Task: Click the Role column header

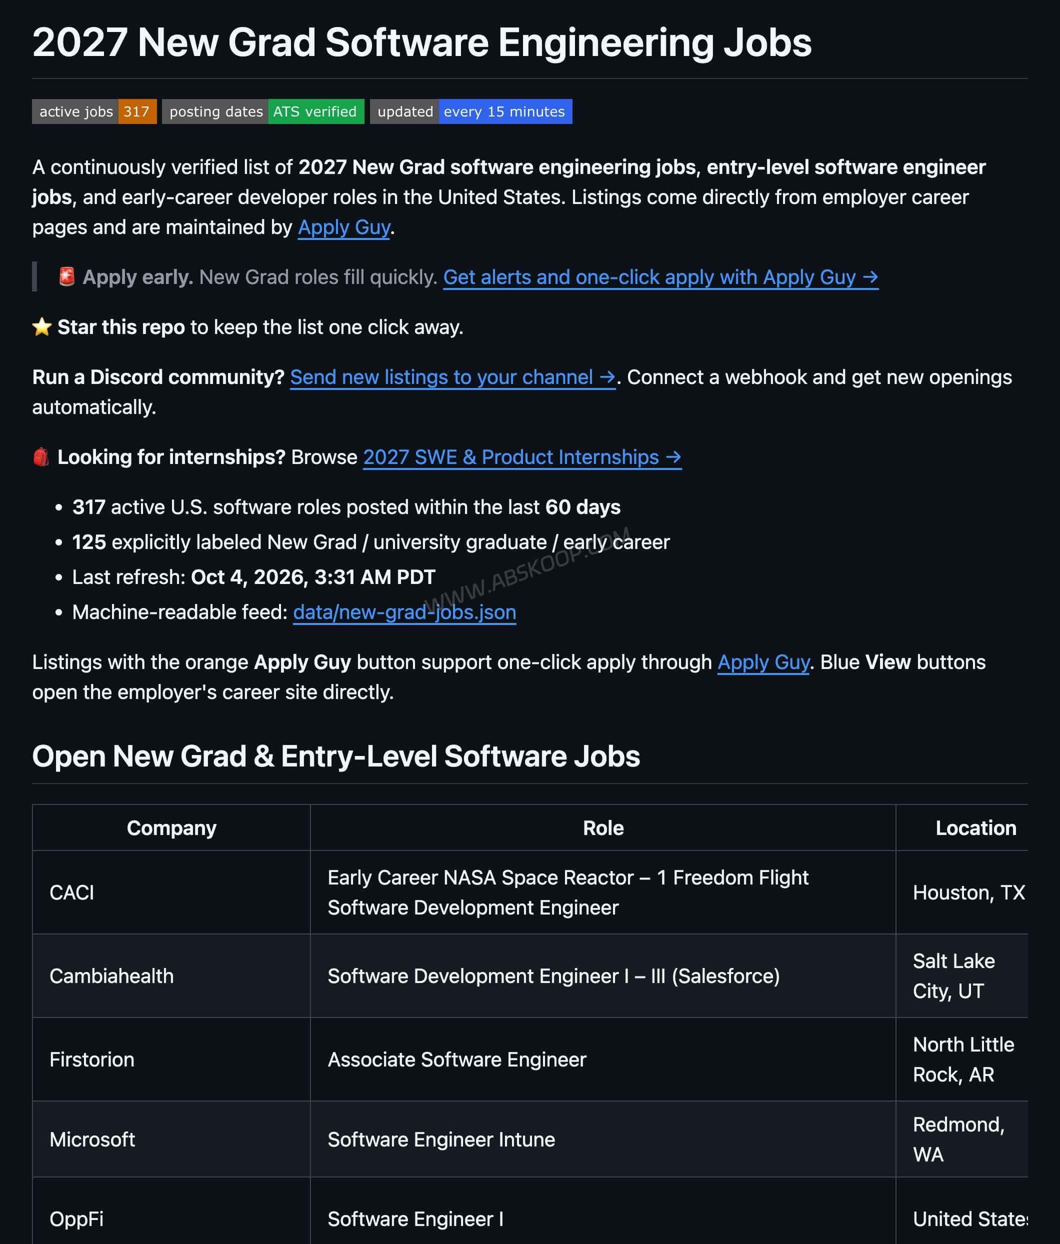Action: 603,828
